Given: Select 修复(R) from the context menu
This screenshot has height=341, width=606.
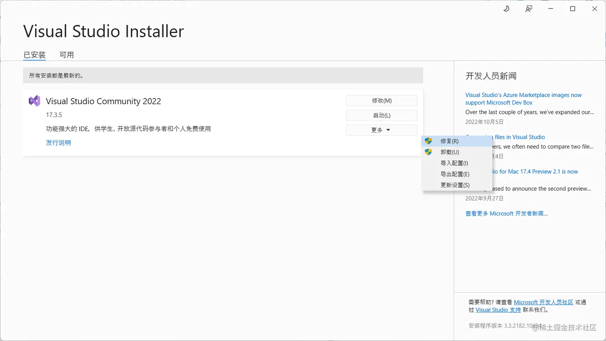Looking at the screenshot, I should [450, 141].
